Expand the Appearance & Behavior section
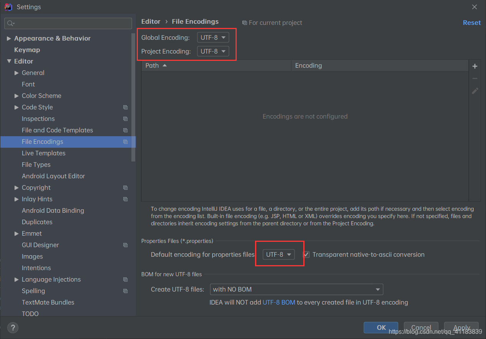Viewport: 486px width, 339px height. pyautogui.click(x=9, y=39)
